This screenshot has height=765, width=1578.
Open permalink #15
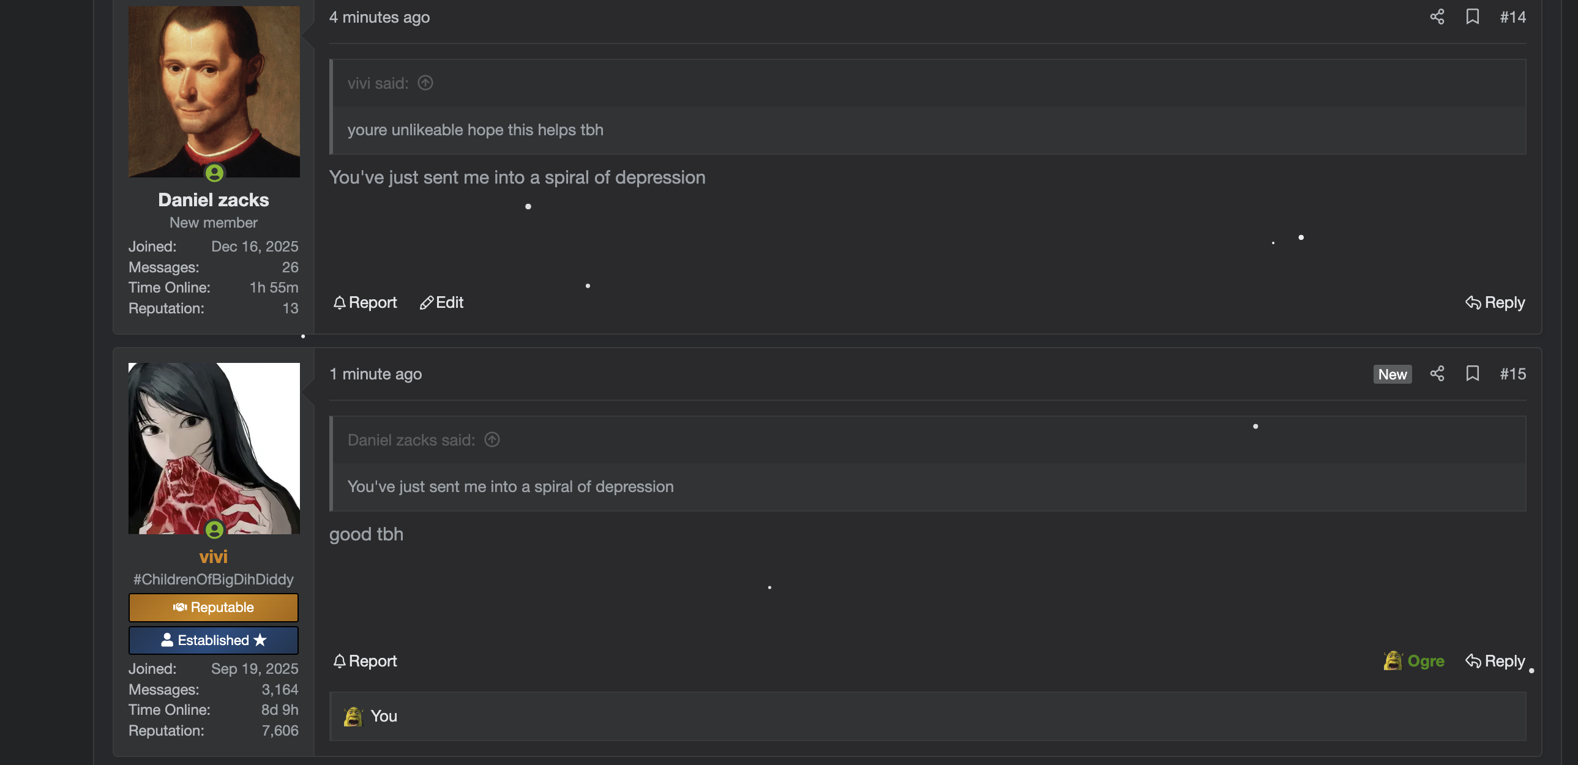pyautogui.click(x=1513, y=374)
